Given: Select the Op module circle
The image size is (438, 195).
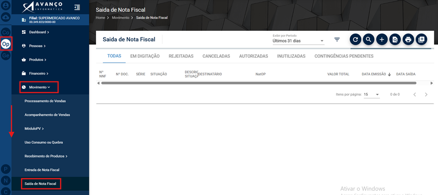Looking at the screenshot, I should coord(6,44).
